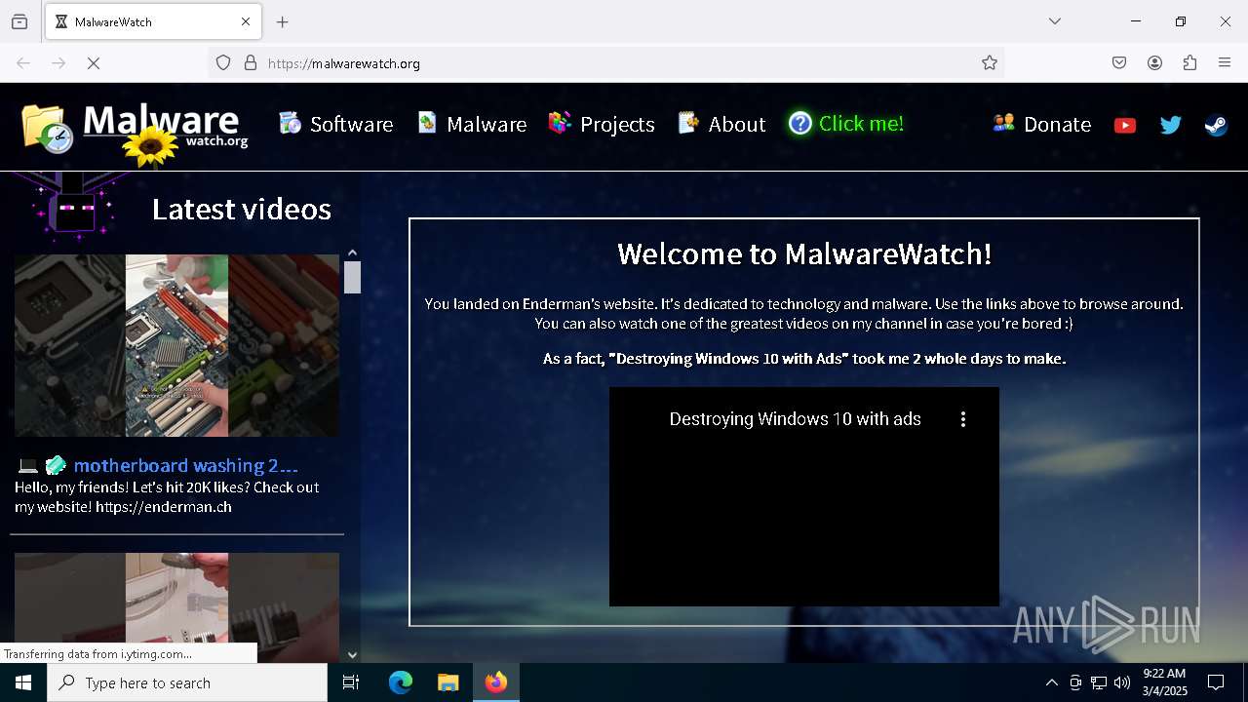The width and height of the screenshot is (1248, 702).
Task: Open the Extensions puzzle icon
Action: point(1189,63)
